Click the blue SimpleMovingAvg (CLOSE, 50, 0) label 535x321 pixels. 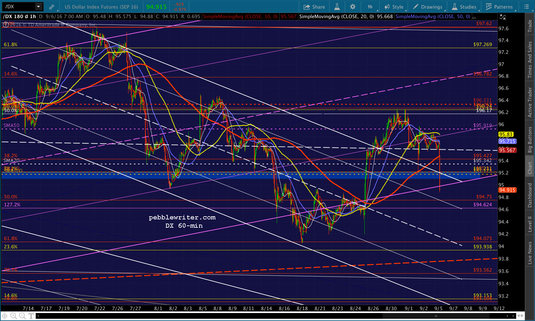[x=433, y=17]
